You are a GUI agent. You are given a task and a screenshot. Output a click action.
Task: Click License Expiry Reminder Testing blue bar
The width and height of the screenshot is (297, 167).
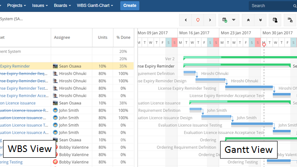[x=249, y=87]
